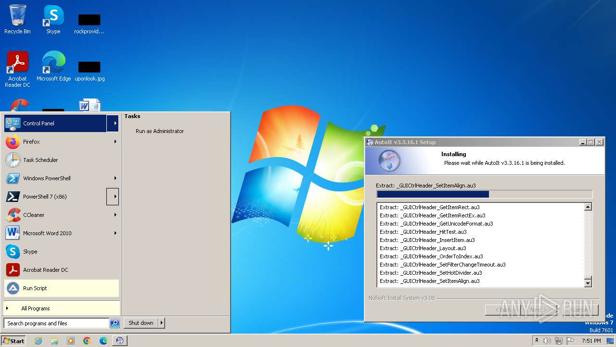Open clock showing 7:51 PM
This screenshot has height=347, width=616.
(591, 341)
